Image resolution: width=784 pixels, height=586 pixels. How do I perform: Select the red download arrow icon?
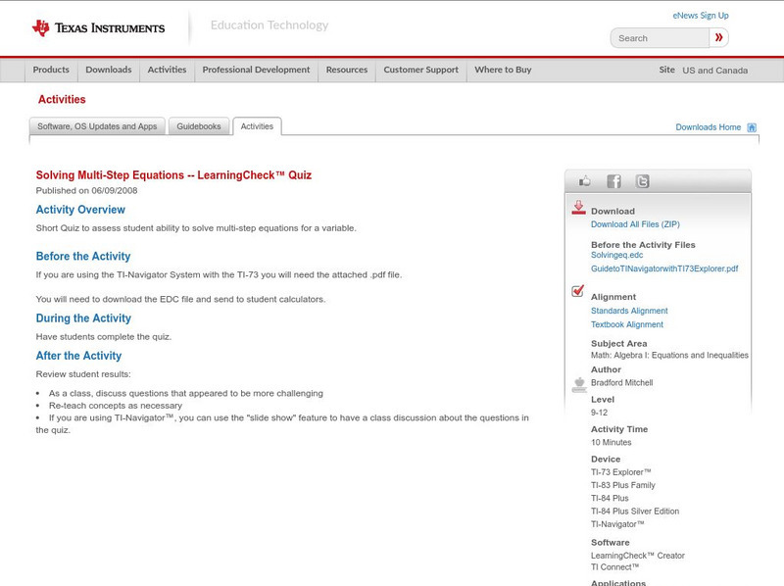[577, 206]
